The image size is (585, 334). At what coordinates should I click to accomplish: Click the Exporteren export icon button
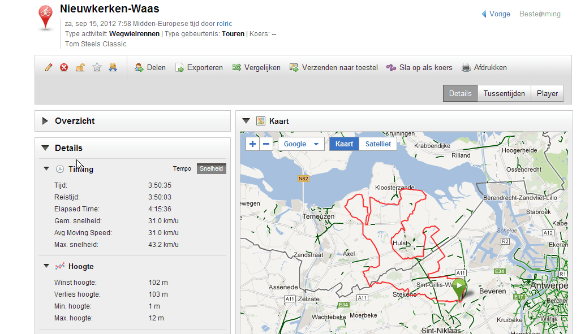[x=180, y=67]
